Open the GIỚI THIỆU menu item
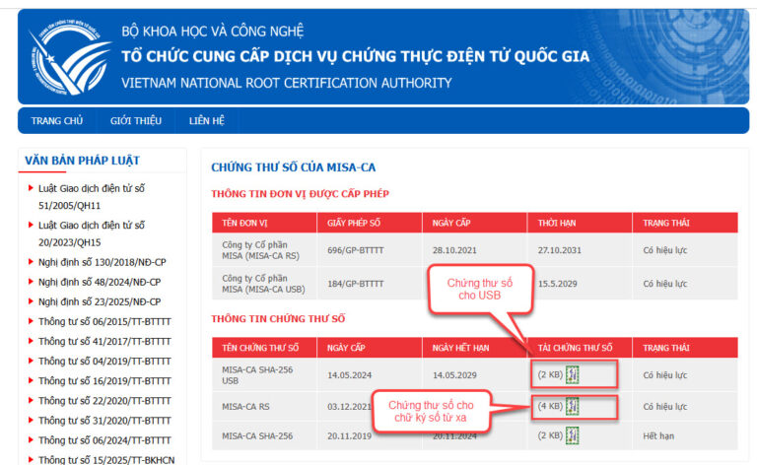Viewport: 757px width, 465px height. [x=136, y=120]
